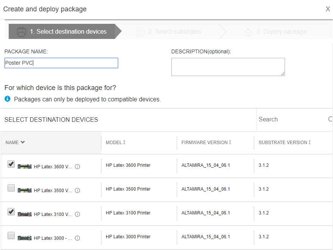Image resolution: width=333 pixels, height=250 pixels.
Task: Click the HP Latex 3600 Printer model cell
Action: [x=128, y=165]
